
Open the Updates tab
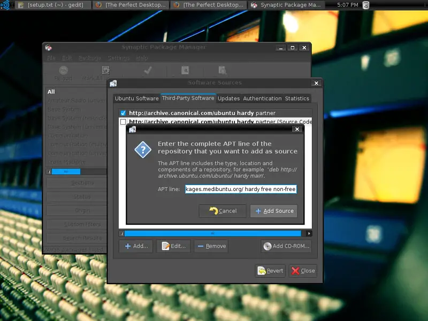(x=228, y=98)
